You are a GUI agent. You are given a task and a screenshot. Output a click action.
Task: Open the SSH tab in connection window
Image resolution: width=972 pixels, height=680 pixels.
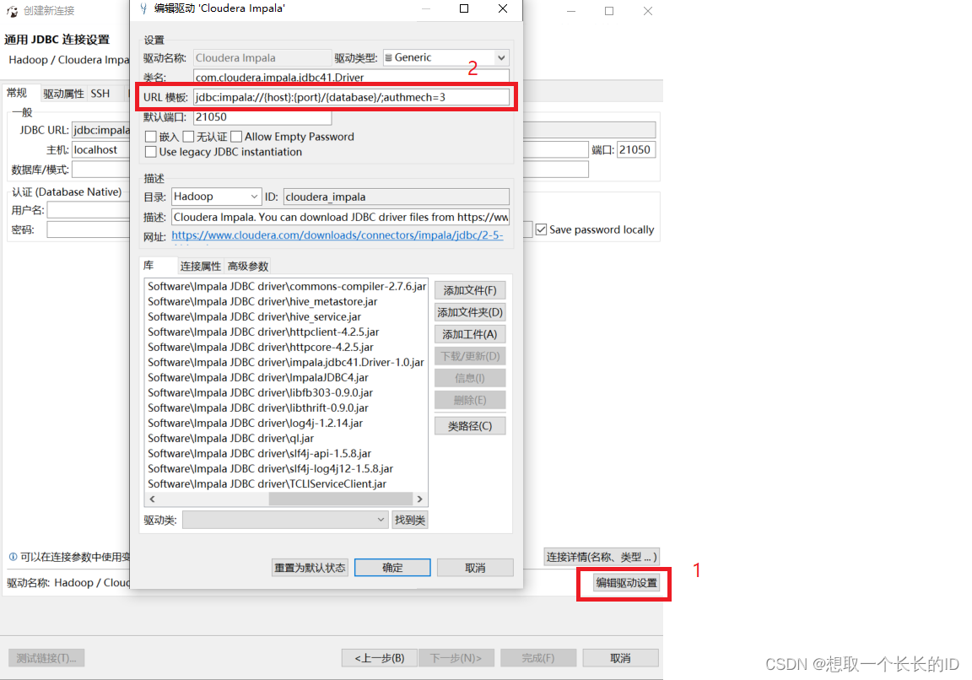[100, 94]
